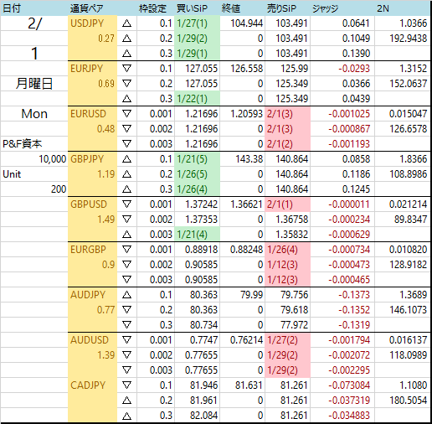Click the EURGBP currency pair cell

point(92,250)
